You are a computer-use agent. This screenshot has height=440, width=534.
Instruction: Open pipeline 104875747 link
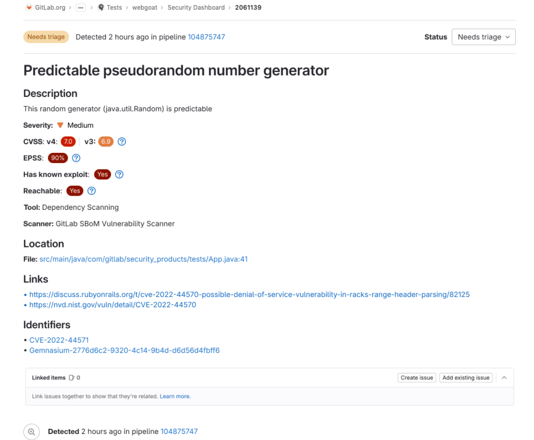tap(206, 37)
